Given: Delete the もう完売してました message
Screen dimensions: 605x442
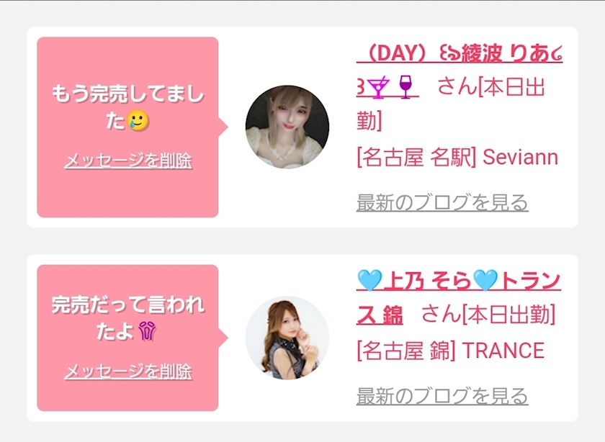Looking at the screenshot, I should (x=128, y=161).
